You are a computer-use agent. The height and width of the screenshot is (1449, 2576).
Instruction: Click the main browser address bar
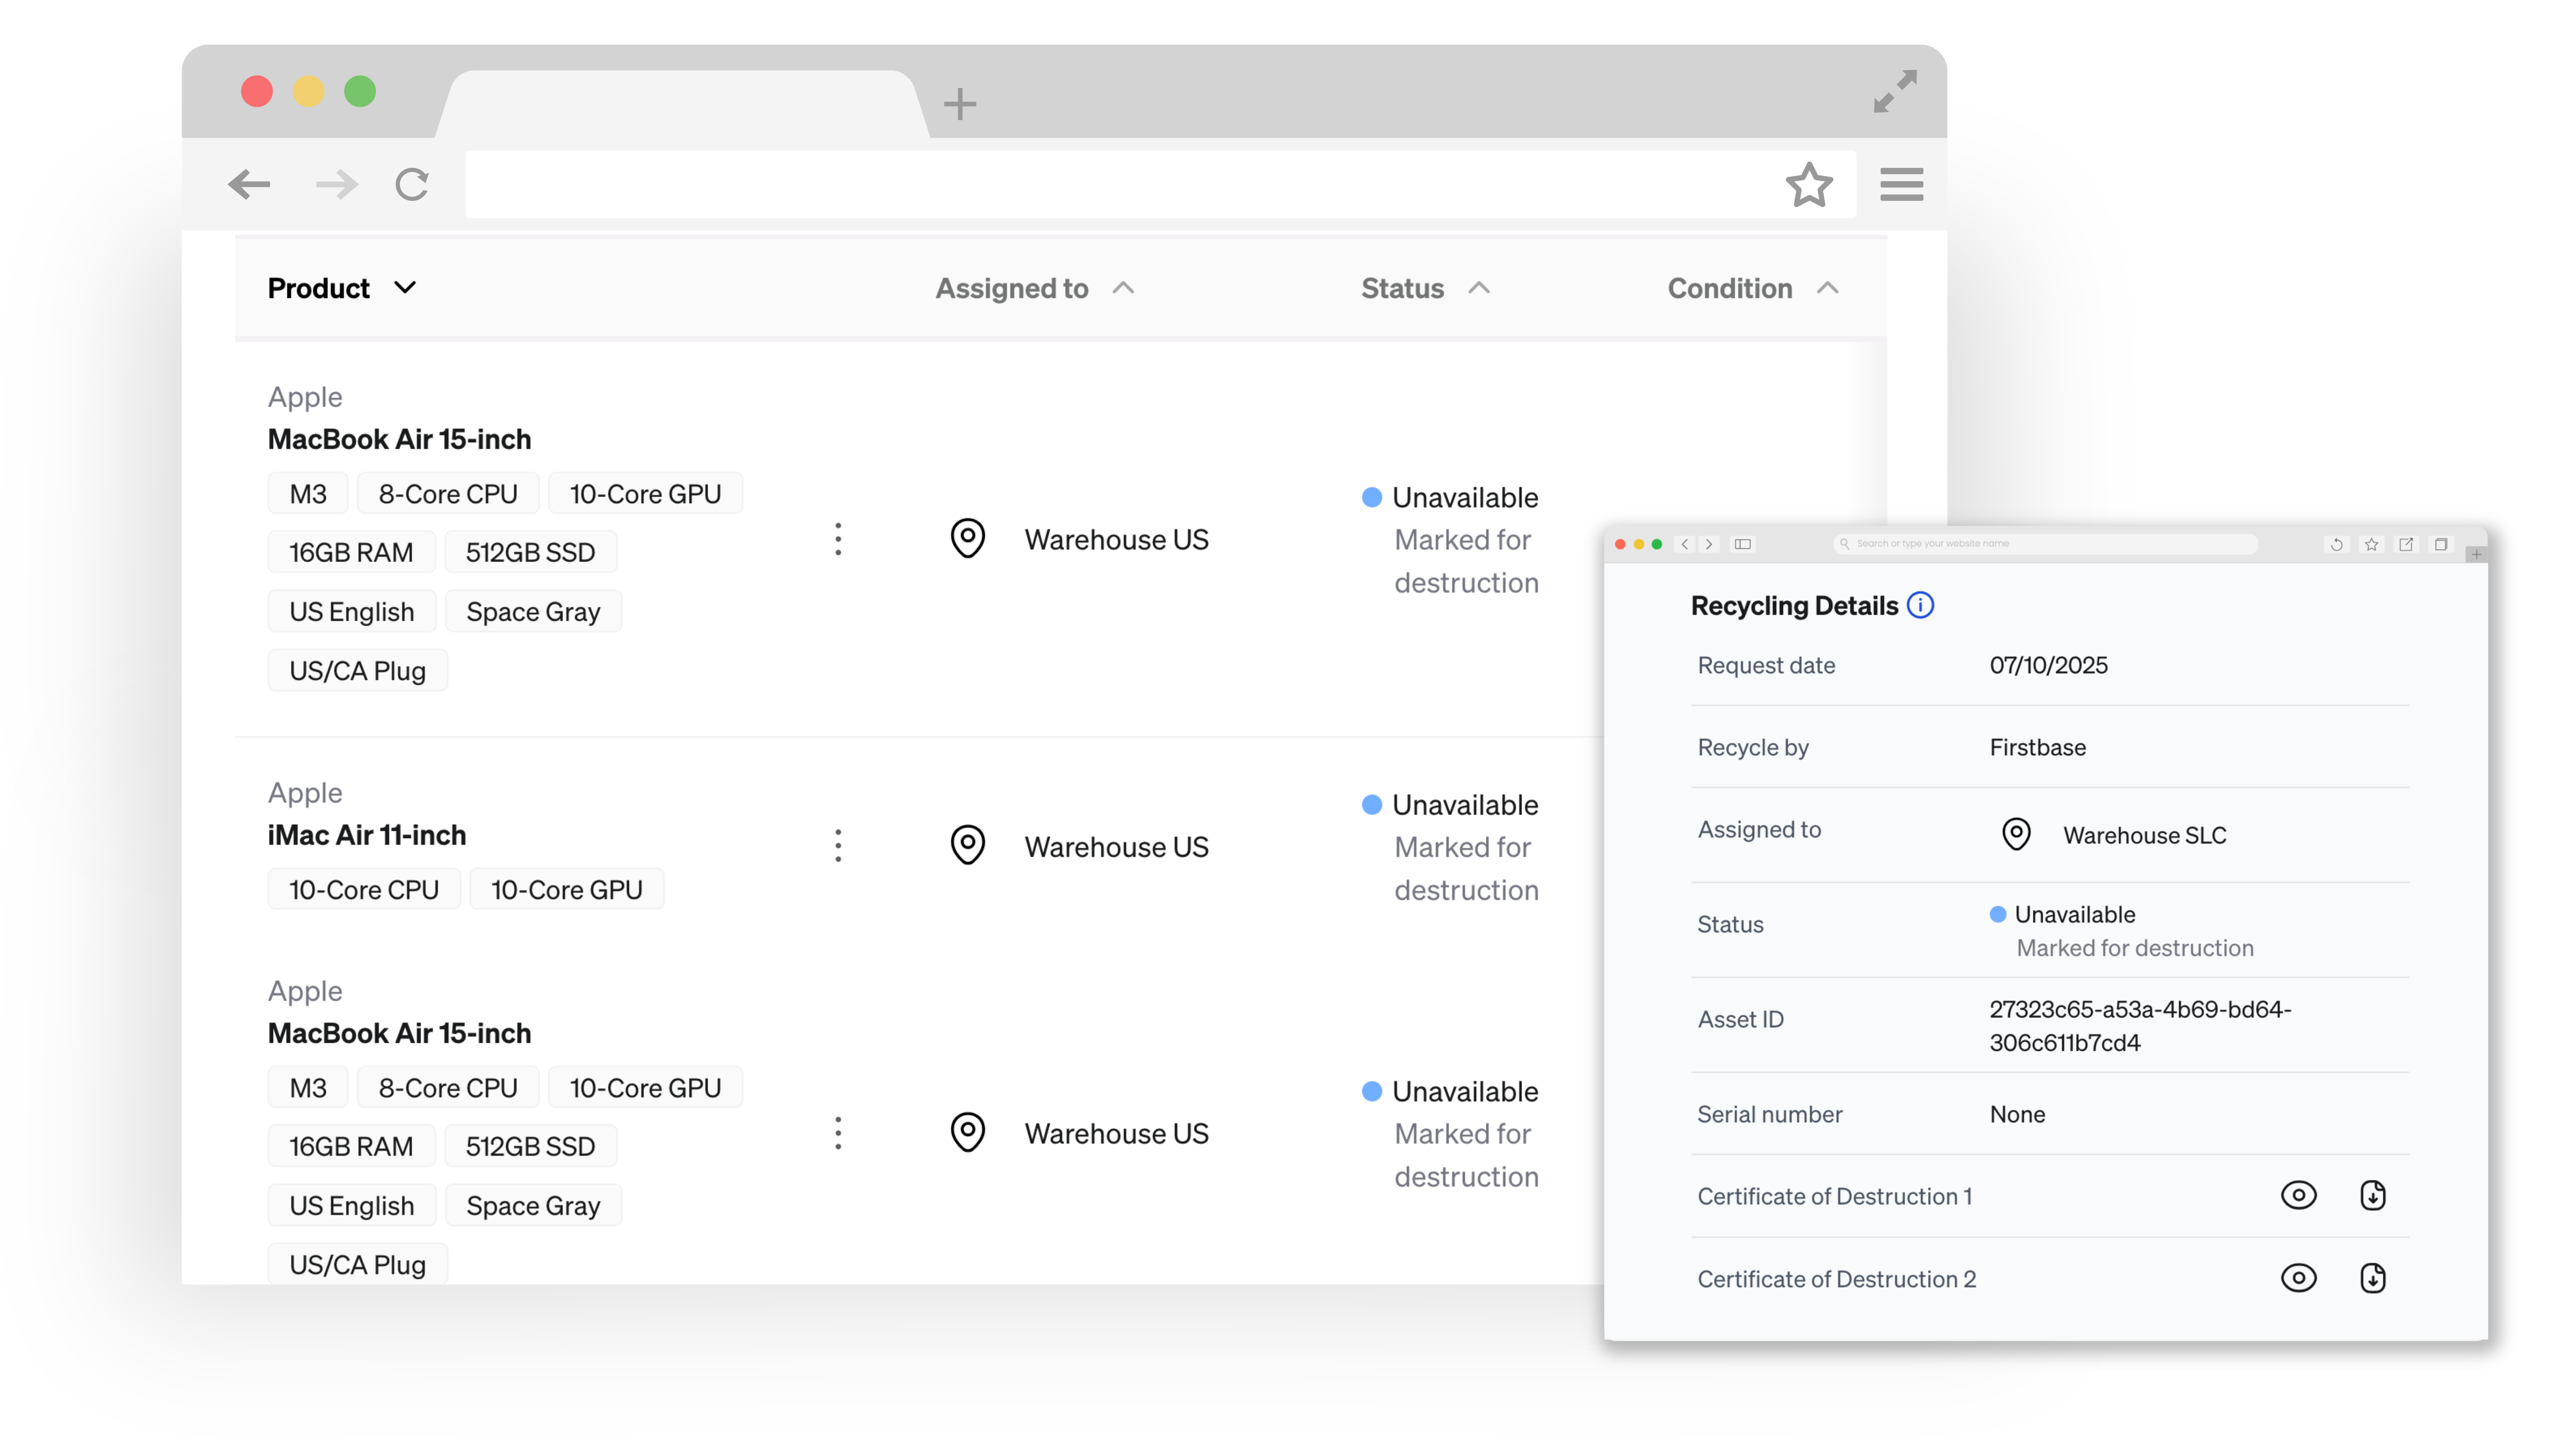pos(1120,185)
